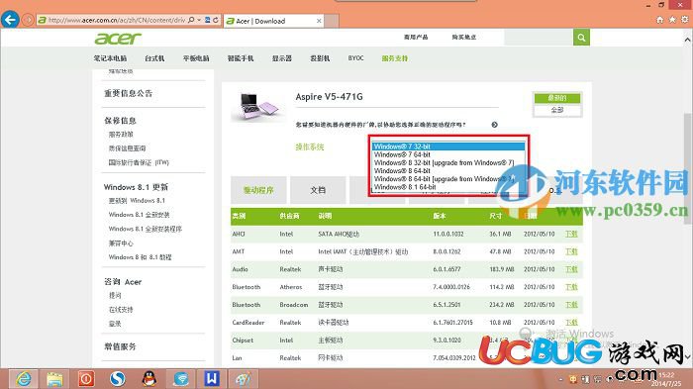Open the browser Home icon

coord(660,20)
